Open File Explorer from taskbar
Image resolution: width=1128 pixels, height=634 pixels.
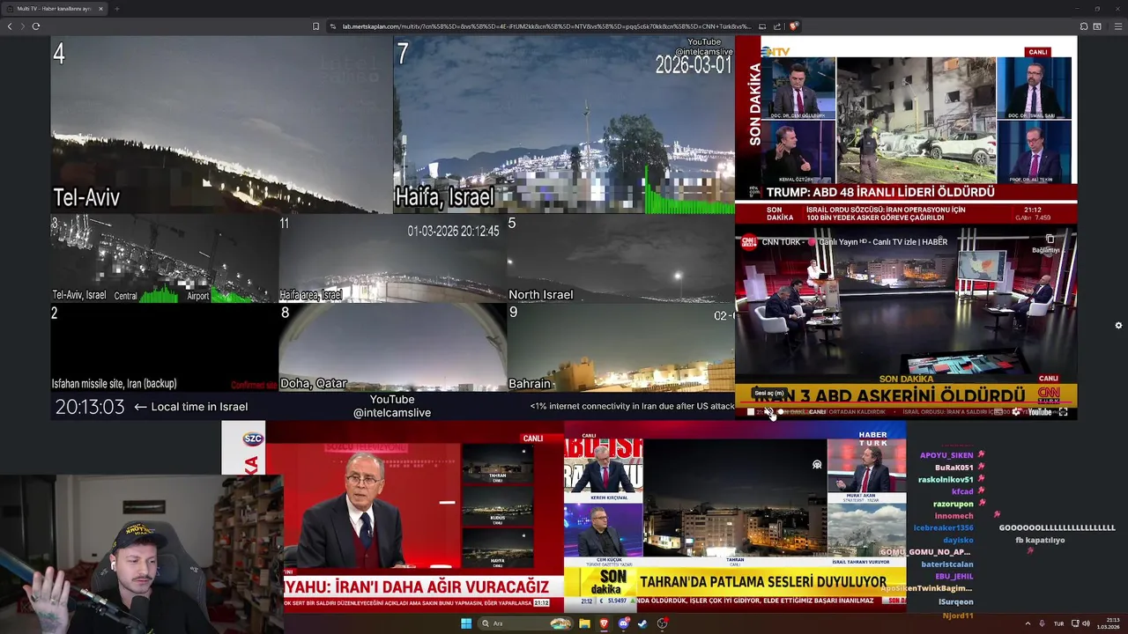click(x=584, y=623)
